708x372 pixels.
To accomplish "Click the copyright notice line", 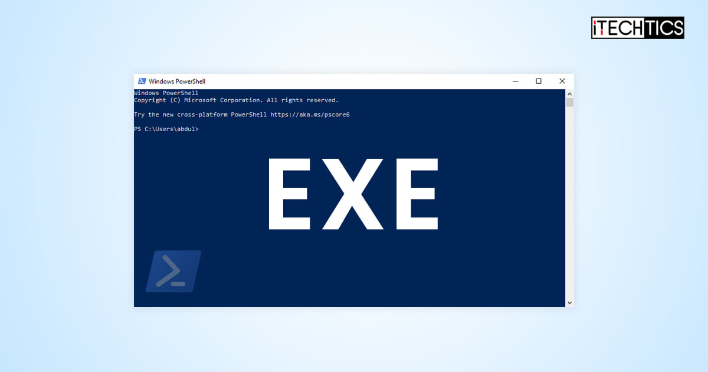I will coord(236,100).
